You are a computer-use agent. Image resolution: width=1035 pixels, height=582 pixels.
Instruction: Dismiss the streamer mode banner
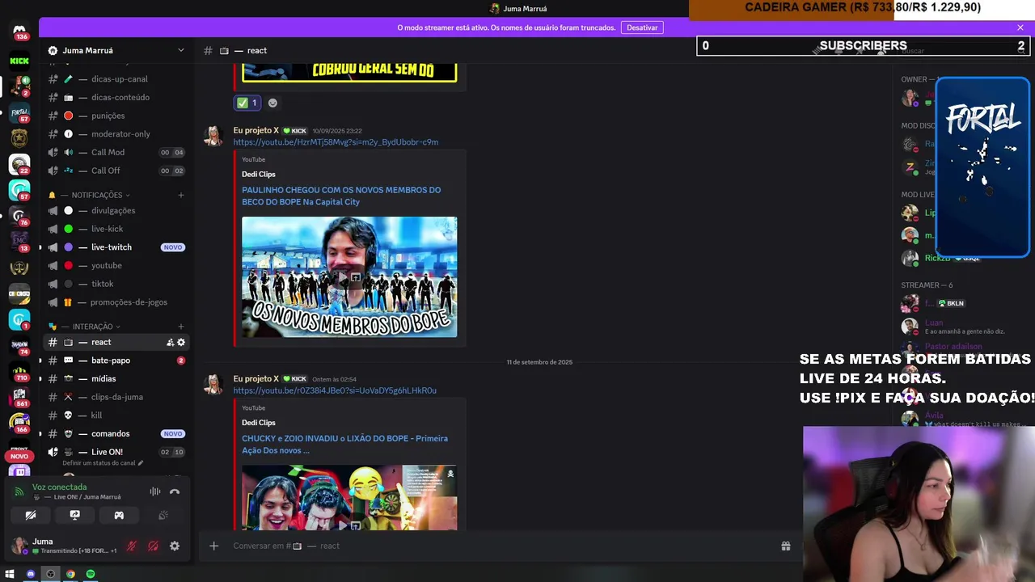coord(1020,27)
